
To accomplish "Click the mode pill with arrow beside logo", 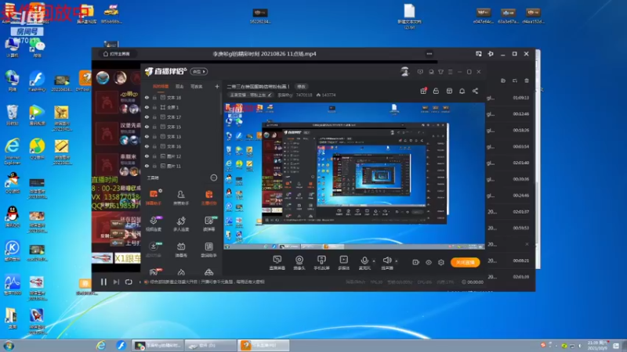I will [x=199, y=72].
